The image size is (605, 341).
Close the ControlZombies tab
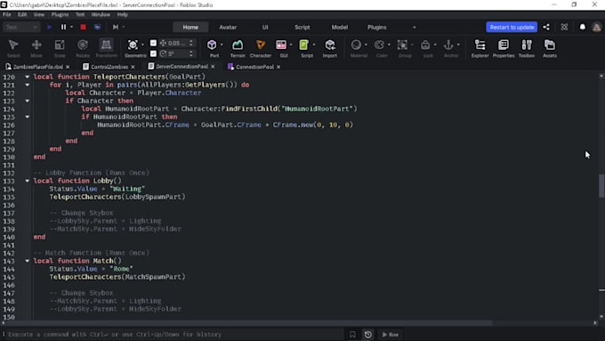pyautogui.click(x=133, y=67)
